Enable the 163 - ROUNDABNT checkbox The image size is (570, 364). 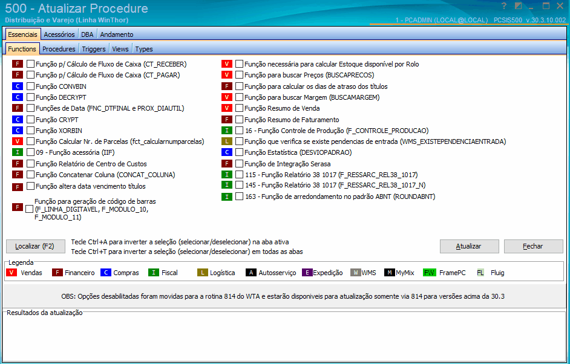(239, 197)
